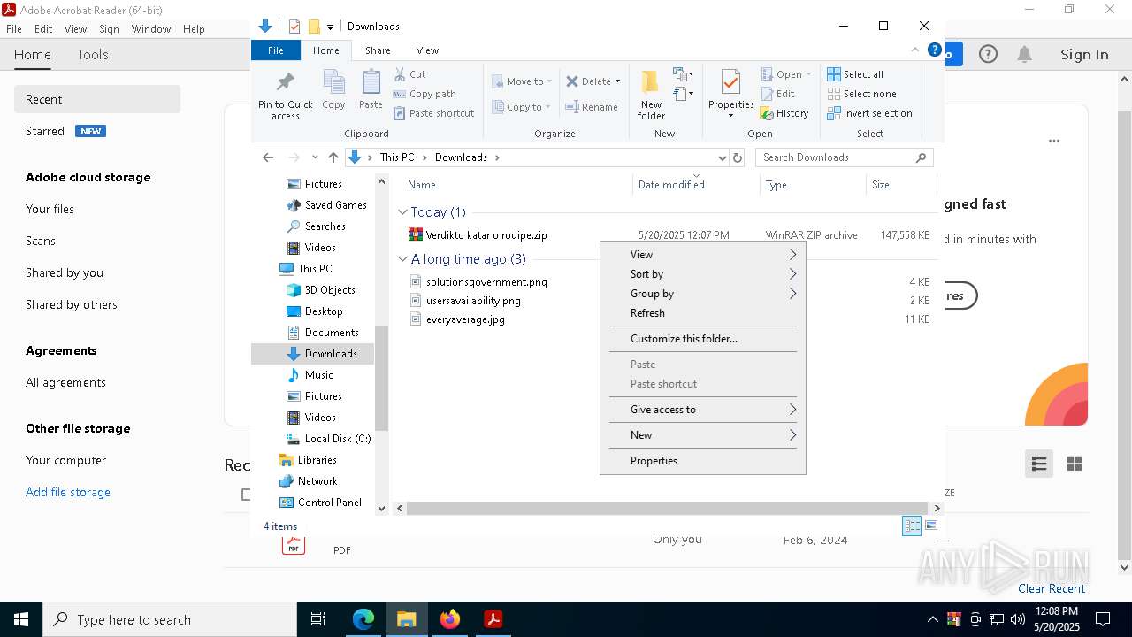Open Acrobat notifications bell icon
The image size is (1132, 637).
coord(1024,55)
